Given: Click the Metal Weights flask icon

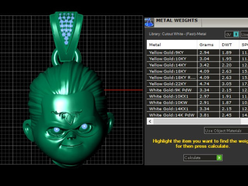Looking at the screenshot, I should pyautogui.click(x=149, y=23).
